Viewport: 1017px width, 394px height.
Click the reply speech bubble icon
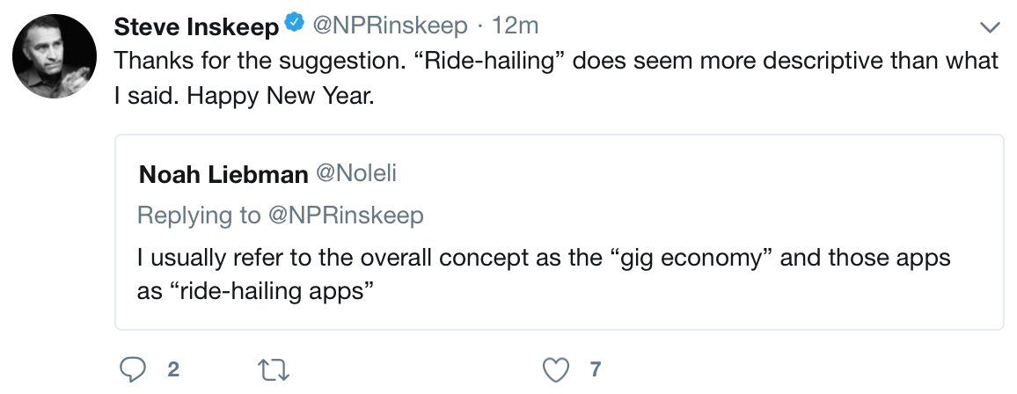pyautogui.click(x=133, y=369)
